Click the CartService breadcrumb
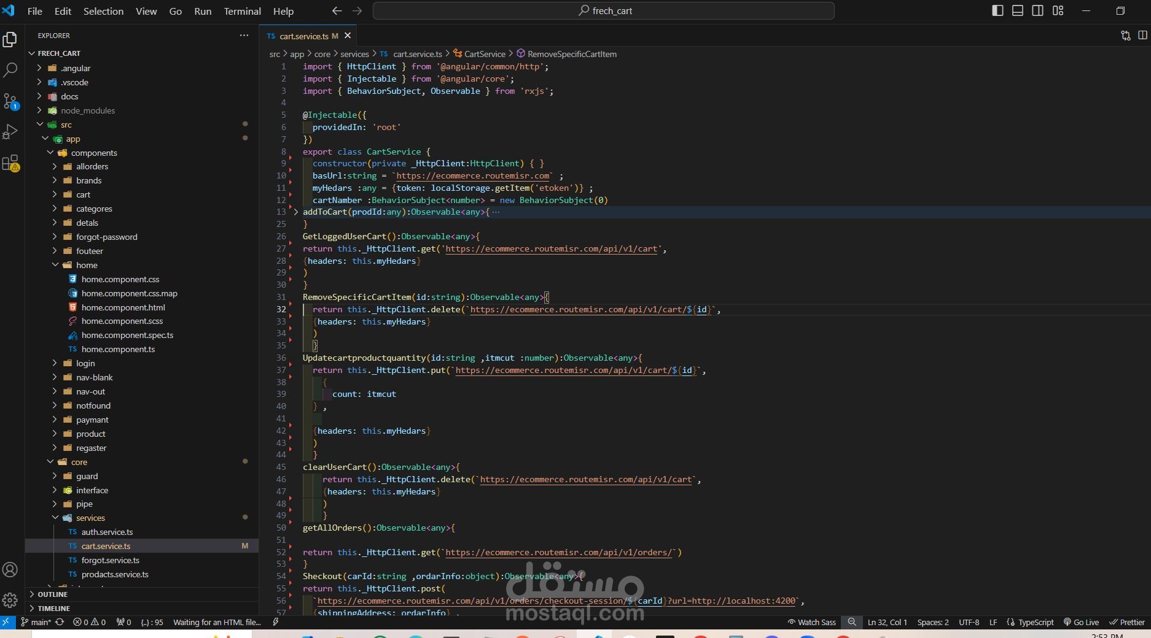Image resolution: width=1151 pixels, height=638 pixels. pyautogui.click(x=479, y=54)
